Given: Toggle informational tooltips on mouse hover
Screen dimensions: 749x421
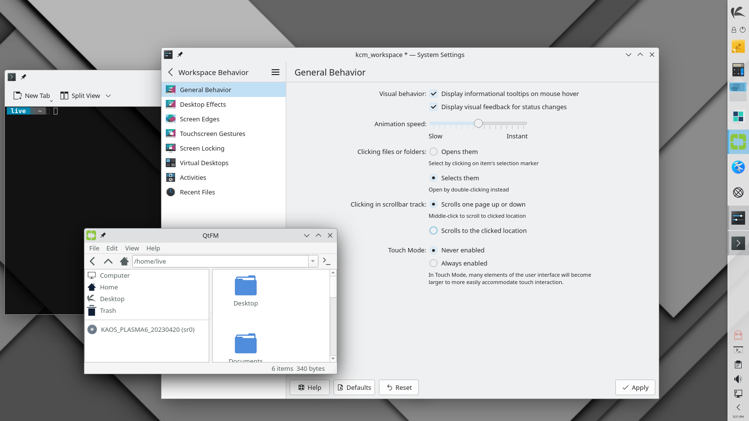Looking at the screenshot, I should point(434,94).
